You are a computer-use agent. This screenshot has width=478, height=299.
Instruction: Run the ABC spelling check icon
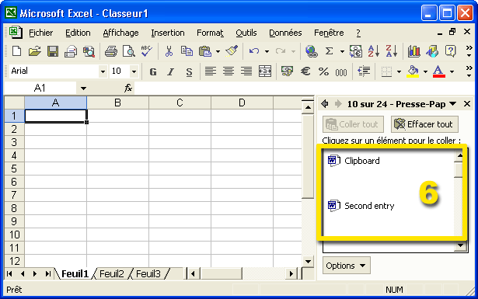[x=147, y=51]
